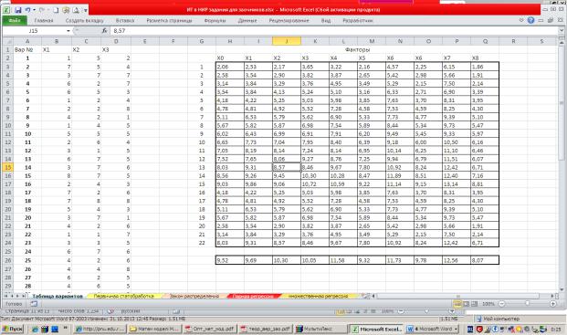Undo the last action in quick access
The width and height of the screenshot is (567, 335).
tap(27, 10)
